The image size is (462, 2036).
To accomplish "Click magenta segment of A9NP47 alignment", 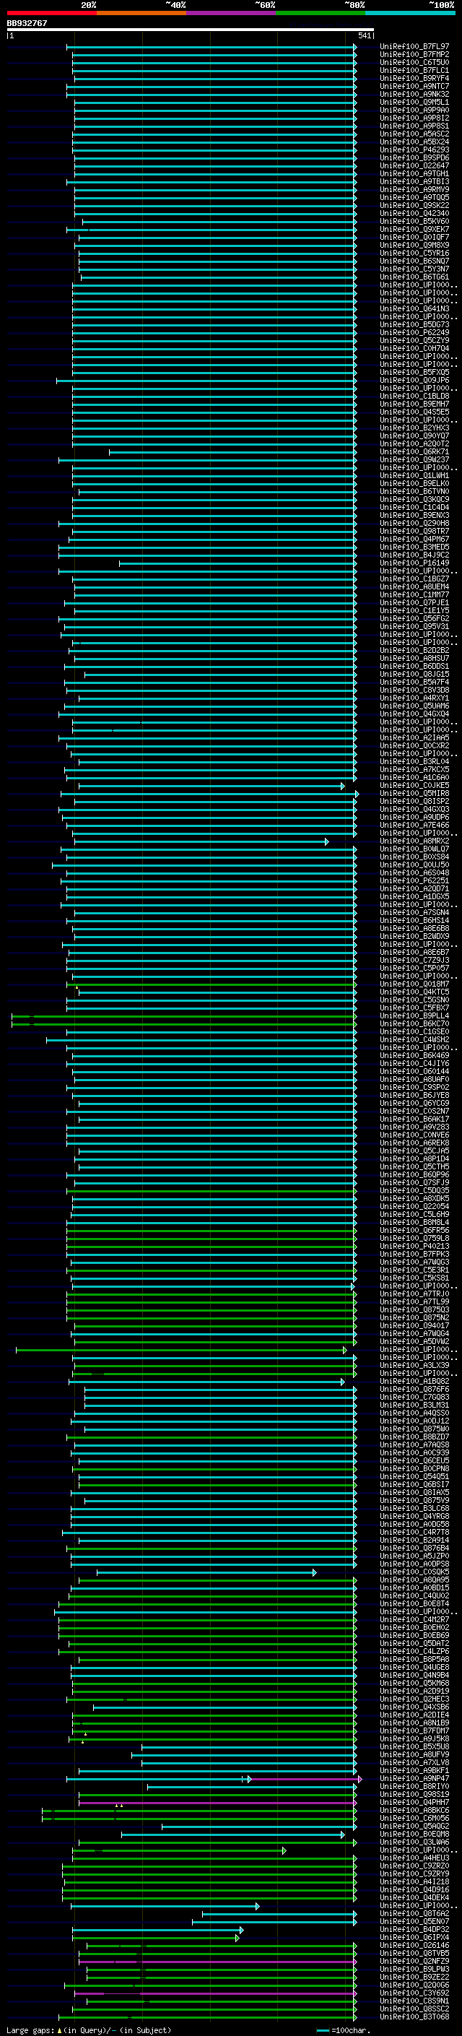I will click(304, 1779).
